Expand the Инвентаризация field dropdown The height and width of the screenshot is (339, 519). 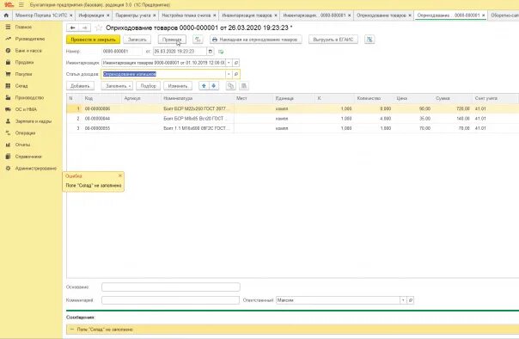tap(229, 63)
